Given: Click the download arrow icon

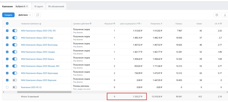Looking at the screenshot, I should (x=225, y=15).
